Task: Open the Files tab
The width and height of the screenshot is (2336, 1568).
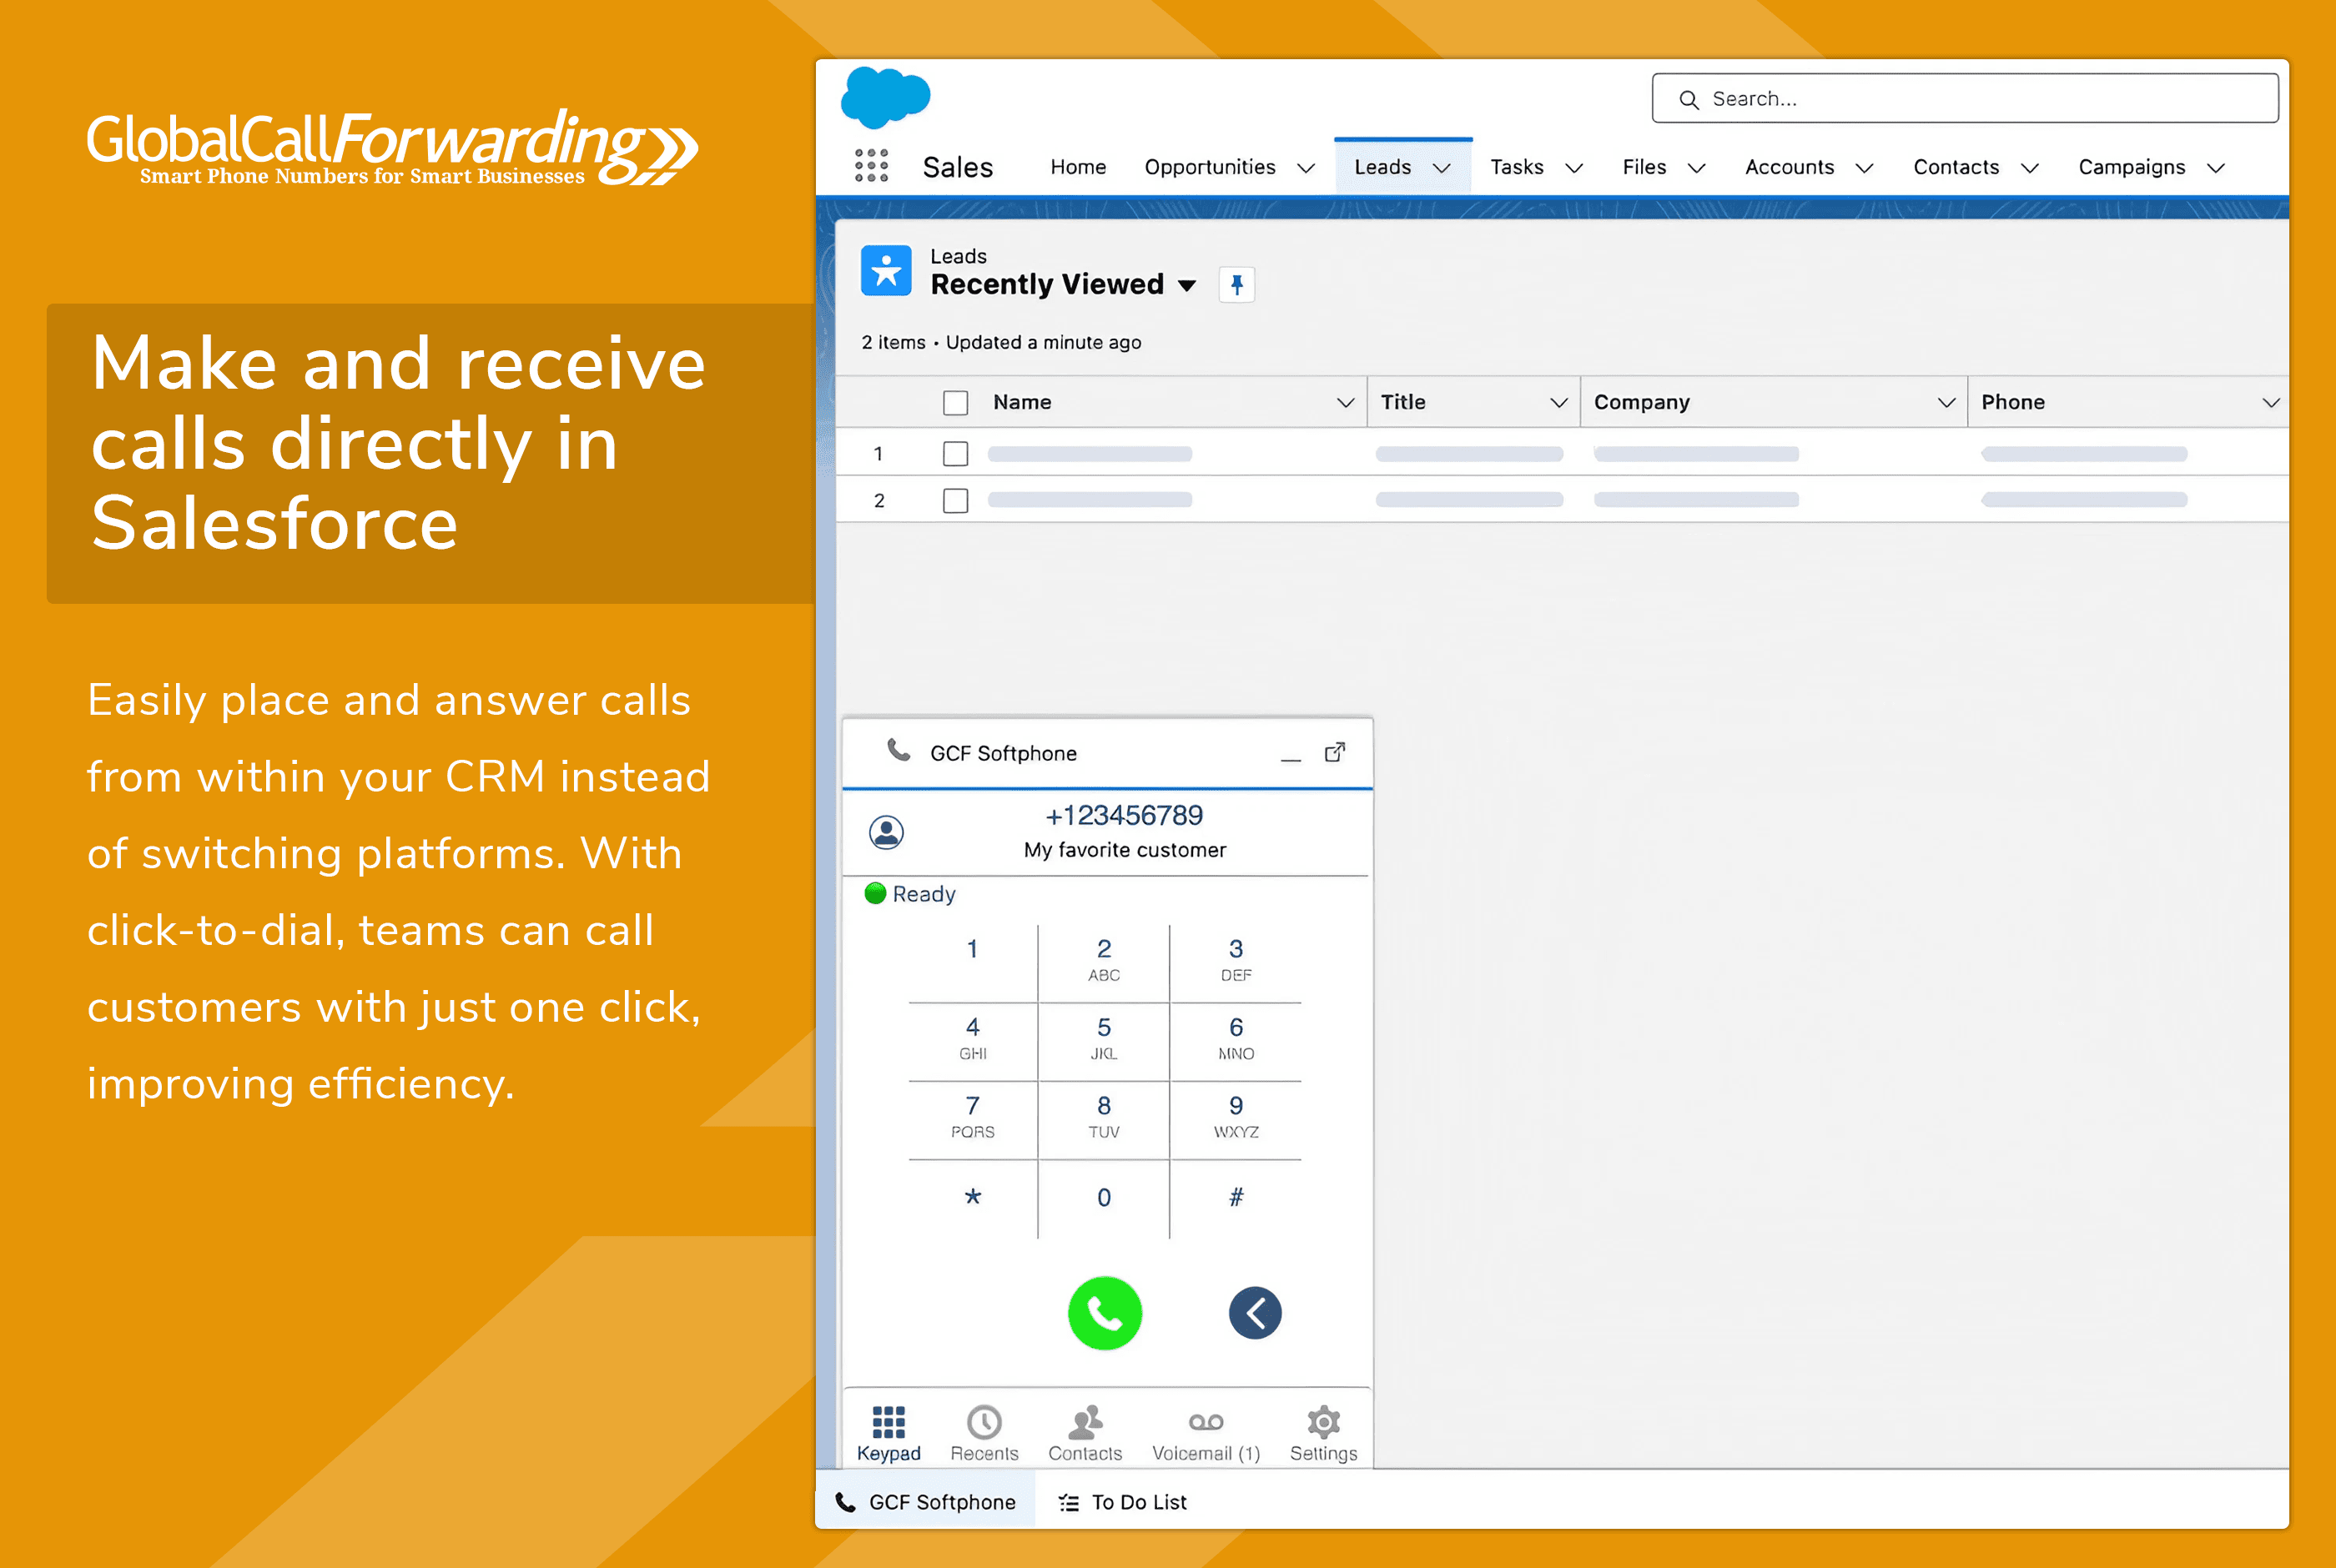Action: click(x=1644, y=167)
